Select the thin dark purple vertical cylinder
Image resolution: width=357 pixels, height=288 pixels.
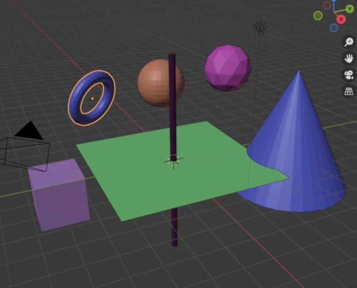click(172, 110)
